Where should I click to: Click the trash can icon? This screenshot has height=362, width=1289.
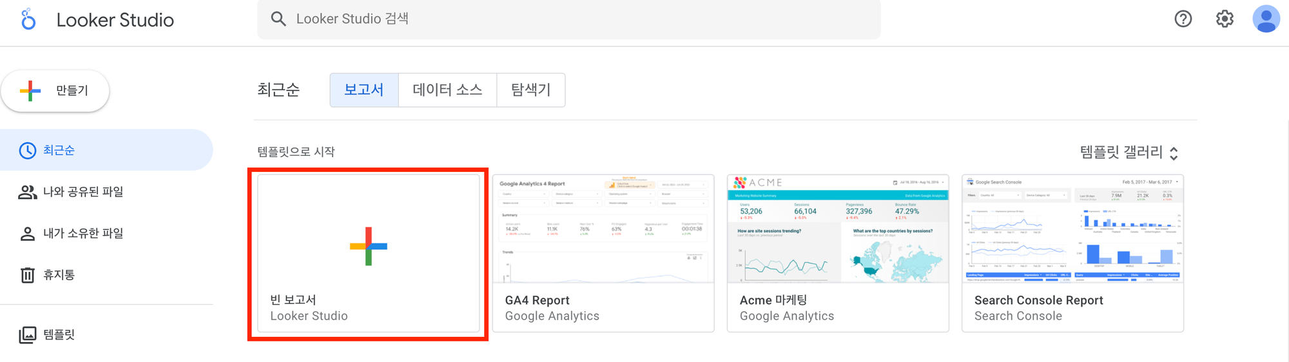[x=27, y=275]
